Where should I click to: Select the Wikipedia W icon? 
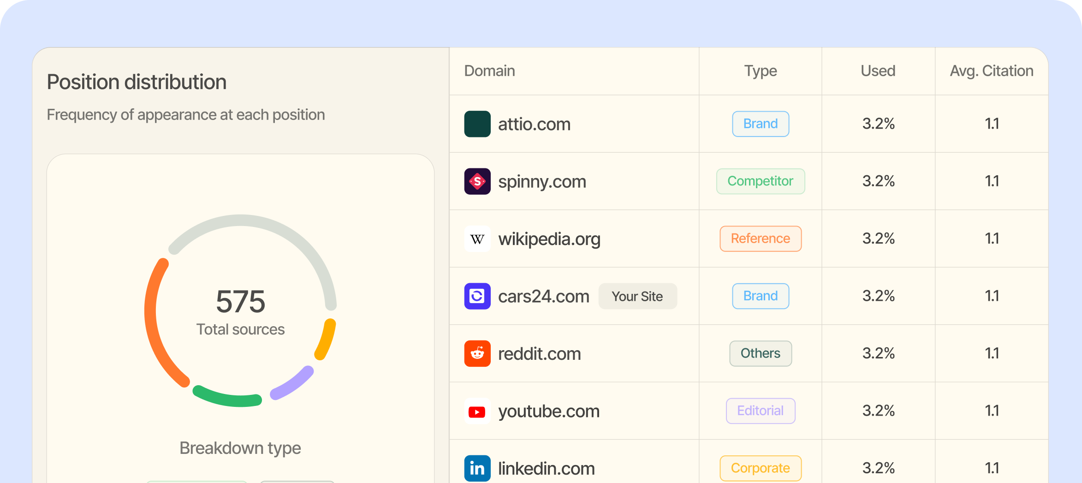pos(477,239)
